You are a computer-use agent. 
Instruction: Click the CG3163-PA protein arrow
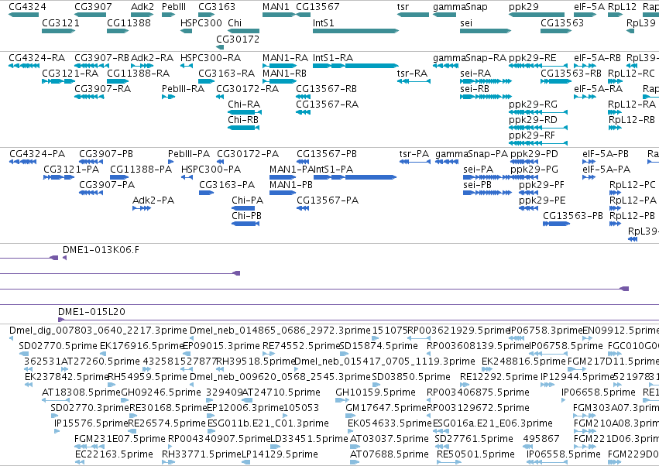pyautogui.click(x=206, y=193)
